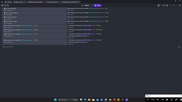The image size is (182, 102).
Task: Click the Procurar taskbar search box
Action: click(68, 100)
